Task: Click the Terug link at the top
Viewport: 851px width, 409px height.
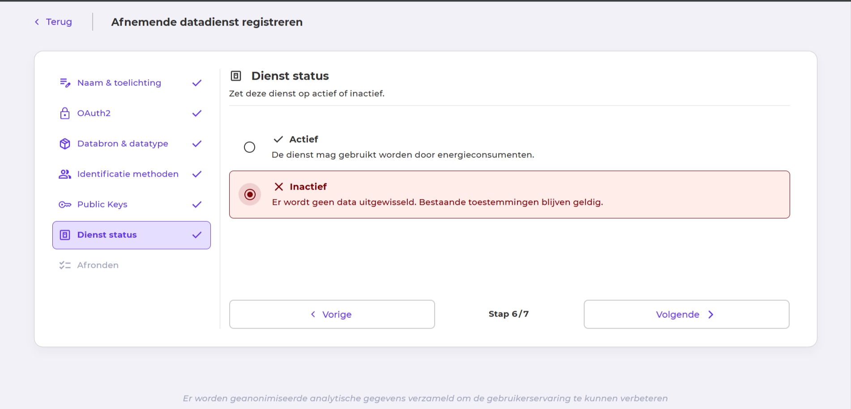Action: click(x=57, y=21)
